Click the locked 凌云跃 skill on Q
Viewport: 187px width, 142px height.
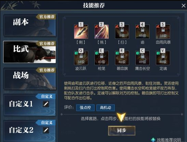click(81, 58)
